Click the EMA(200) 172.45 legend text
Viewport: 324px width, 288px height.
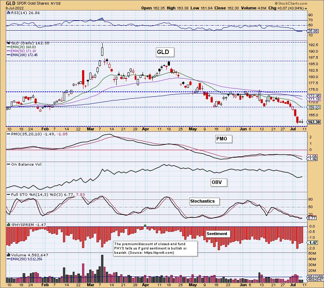tap(24, 55)
